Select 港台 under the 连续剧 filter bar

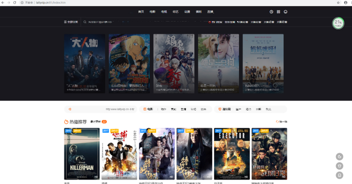point(248,109)
